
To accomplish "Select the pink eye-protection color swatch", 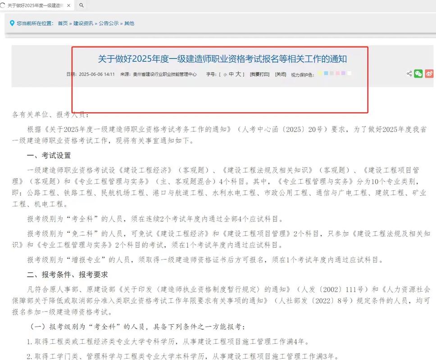I will coord(338,73).
